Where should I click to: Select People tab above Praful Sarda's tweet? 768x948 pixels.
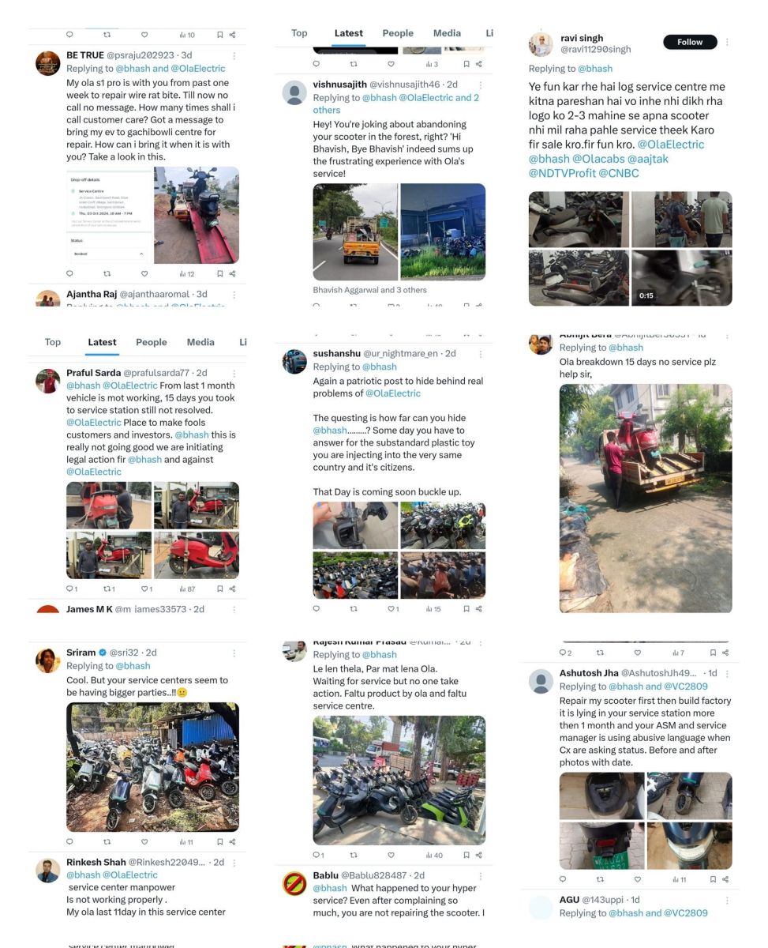point(151,342)
